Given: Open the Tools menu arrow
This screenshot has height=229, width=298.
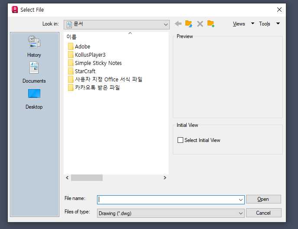Looking at the screenshot, I should point(278,23).
